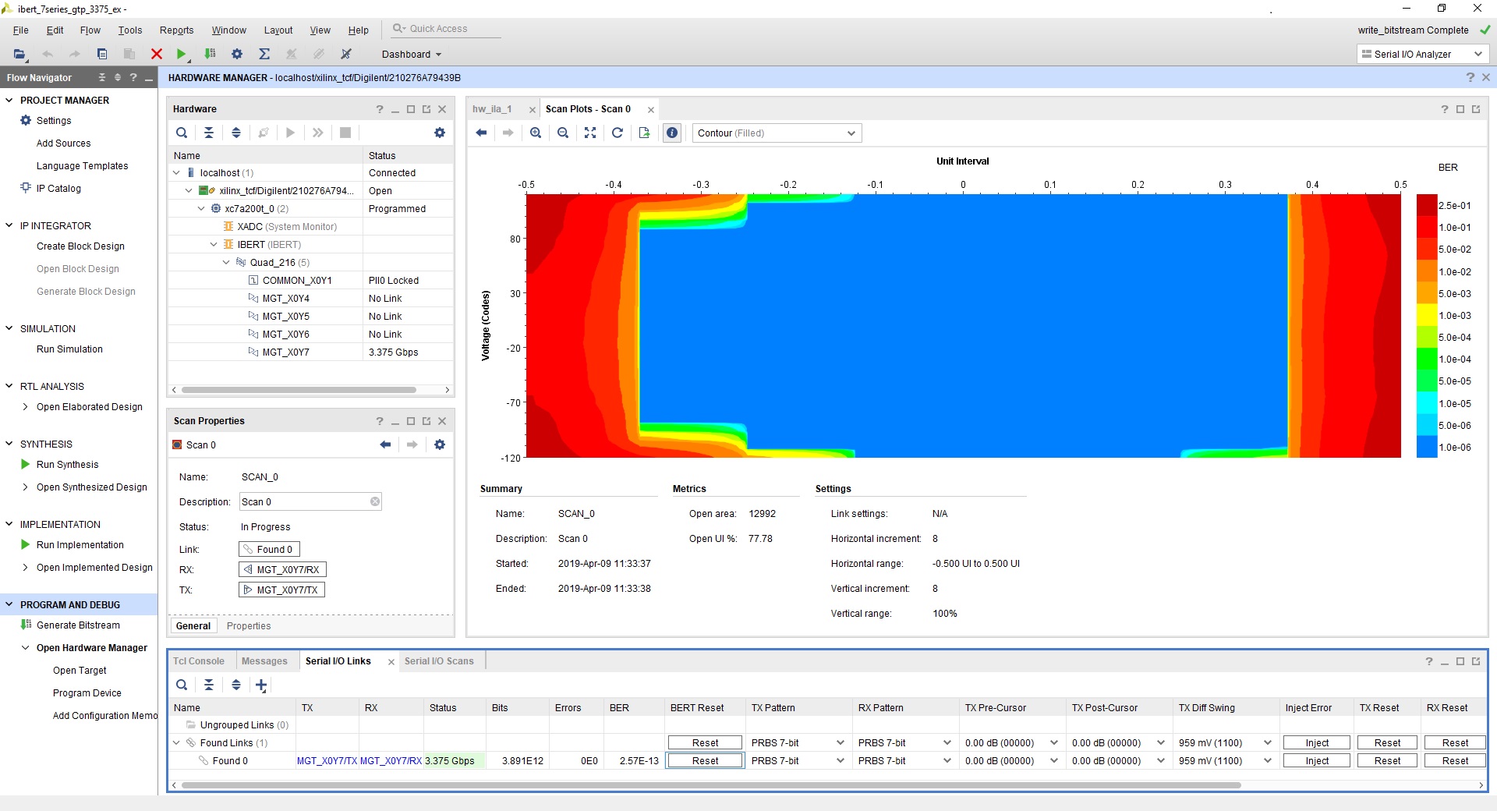
Task: Open the Contour (Filled) plot type dropdown
Action: coord(777,133)
